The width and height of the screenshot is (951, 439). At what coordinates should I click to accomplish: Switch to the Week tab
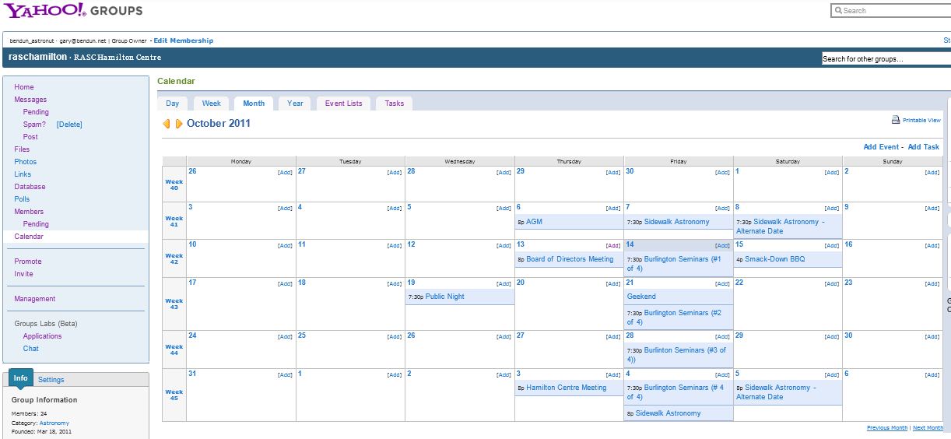pos(212,104)
